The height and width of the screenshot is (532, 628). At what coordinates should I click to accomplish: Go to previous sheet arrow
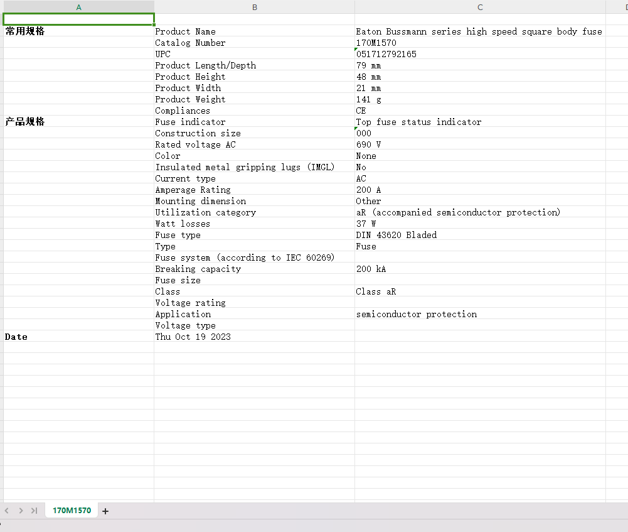pyautogui.click(x=7, y=511)
